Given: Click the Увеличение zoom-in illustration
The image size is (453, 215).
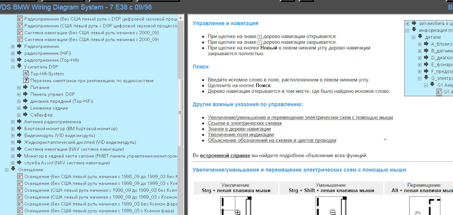Looking at the screenshot, I should pos(236,206).
